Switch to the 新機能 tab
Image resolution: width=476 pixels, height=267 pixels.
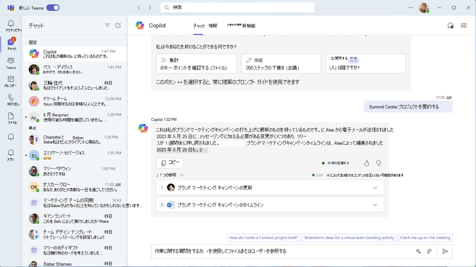point(249,26)
